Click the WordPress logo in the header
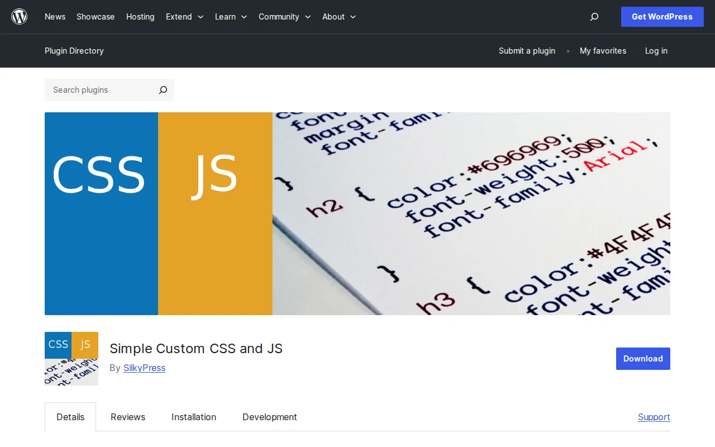 [20, 16]
